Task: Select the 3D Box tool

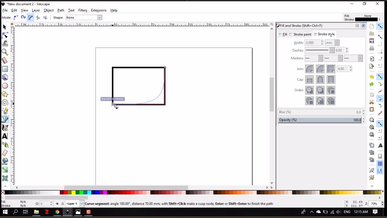Action: click(5, 77)
